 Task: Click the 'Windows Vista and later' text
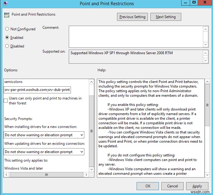pos(24,168)
